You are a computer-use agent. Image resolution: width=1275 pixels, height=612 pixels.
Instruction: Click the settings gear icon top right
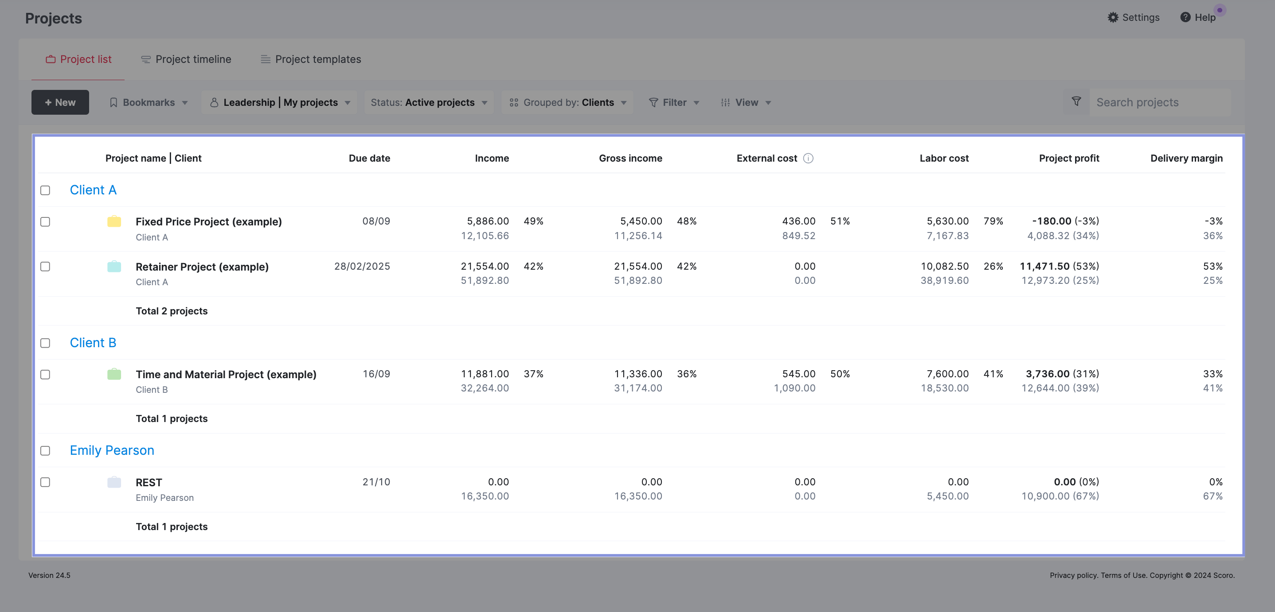tap(1112, 16)
